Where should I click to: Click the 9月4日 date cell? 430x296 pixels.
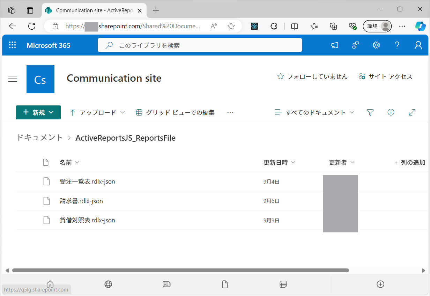271,182
